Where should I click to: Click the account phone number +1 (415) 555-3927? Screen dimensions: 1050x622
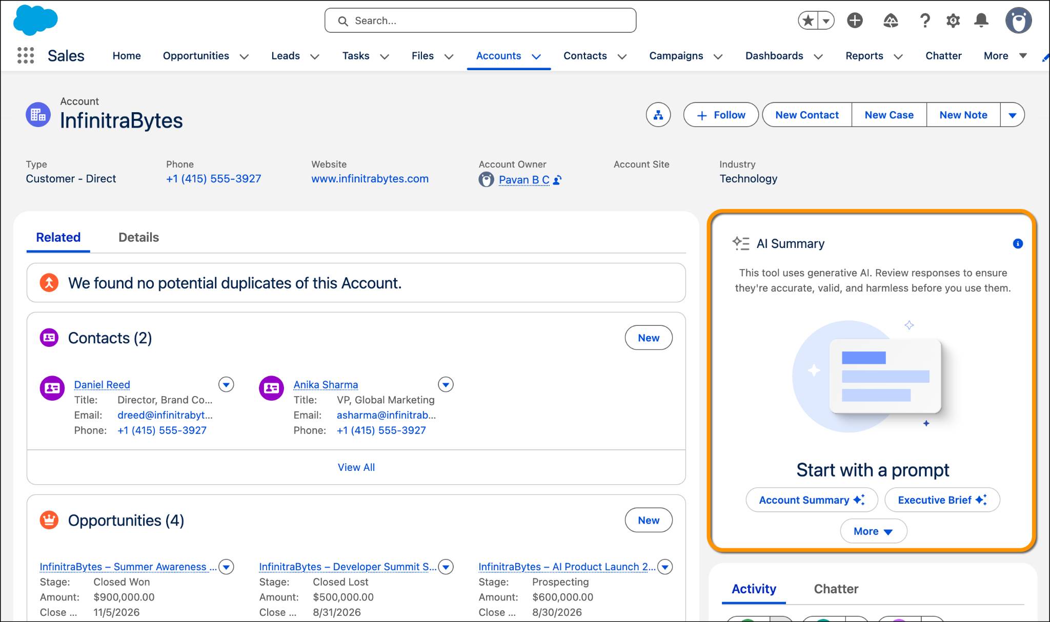pyautogui.click(x=213, y=179)
